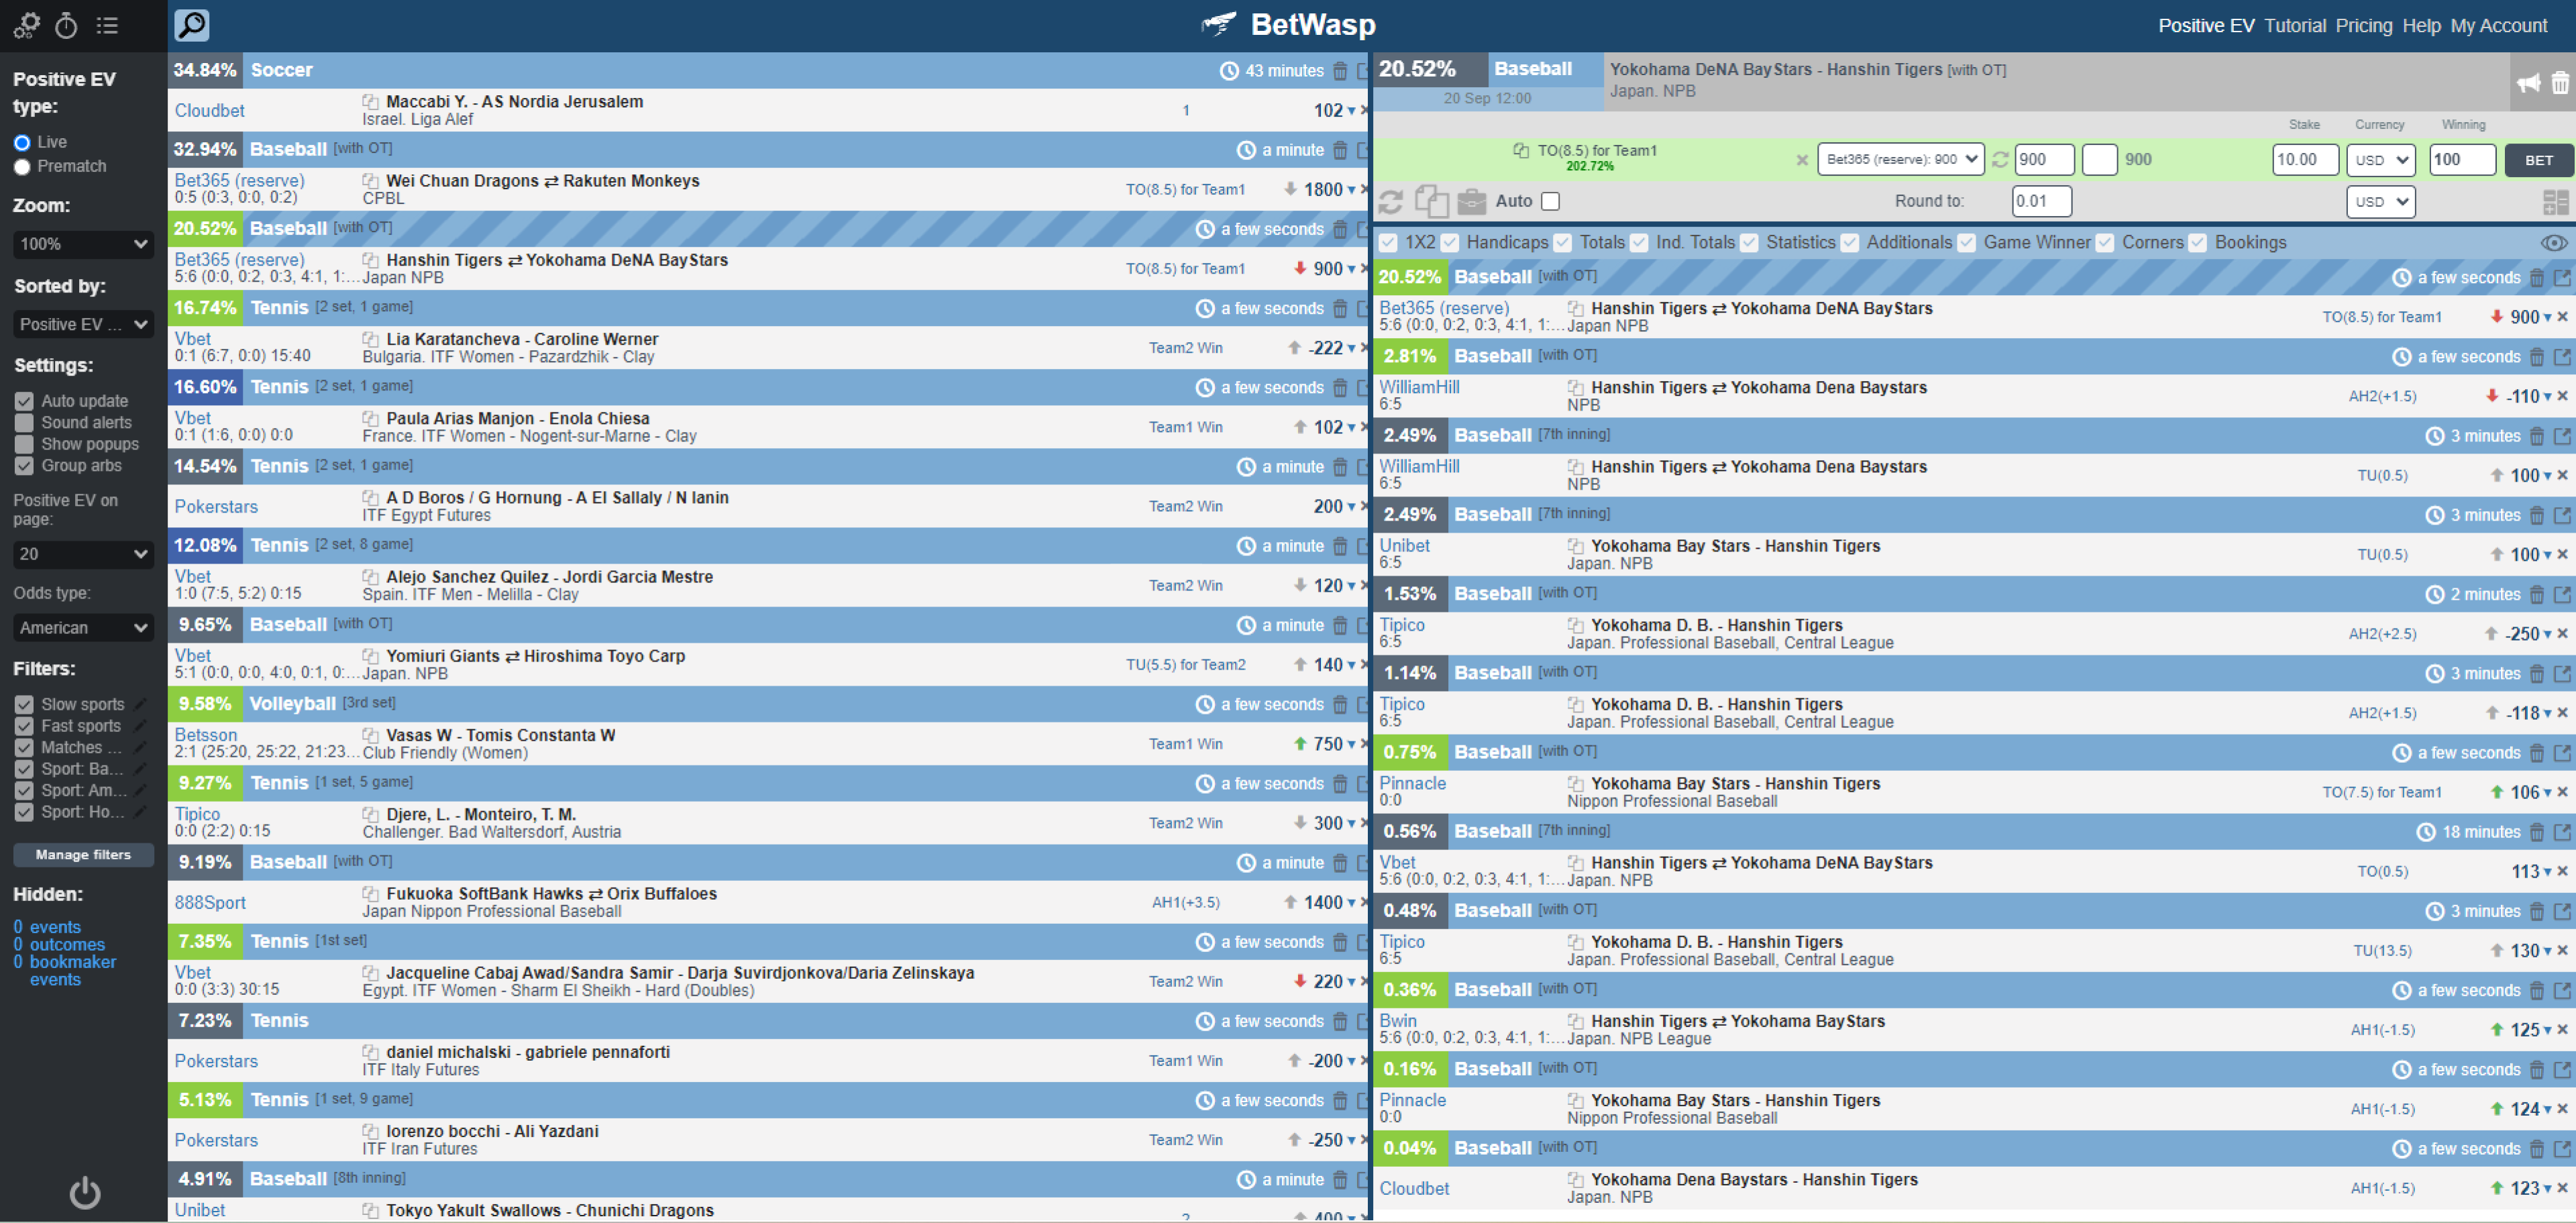Image resolution: width=2576 pixels, height=1223 pixels.
Task: Click trash icon on the Soccer 34.84% row
Action: (1340, 71)
